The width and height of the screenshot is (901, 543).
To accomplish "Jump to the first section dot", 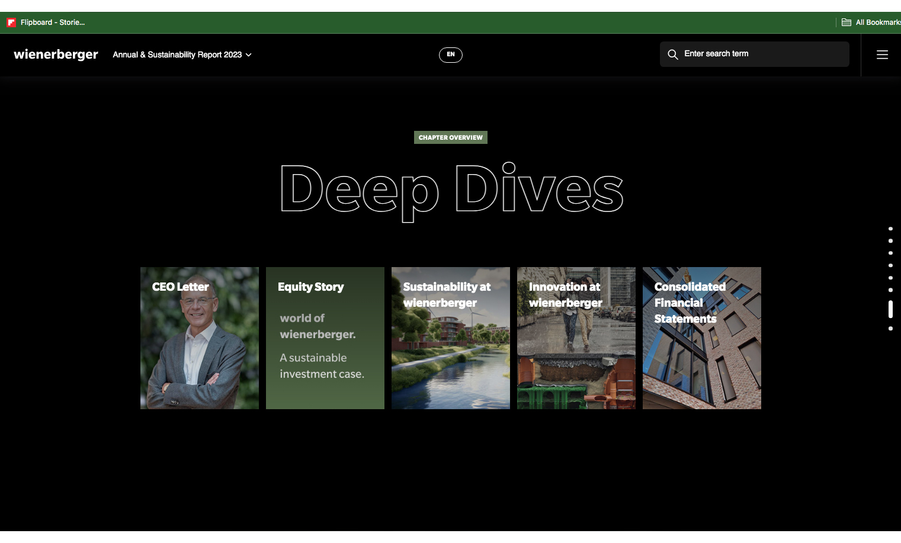I will pos(890,229).
